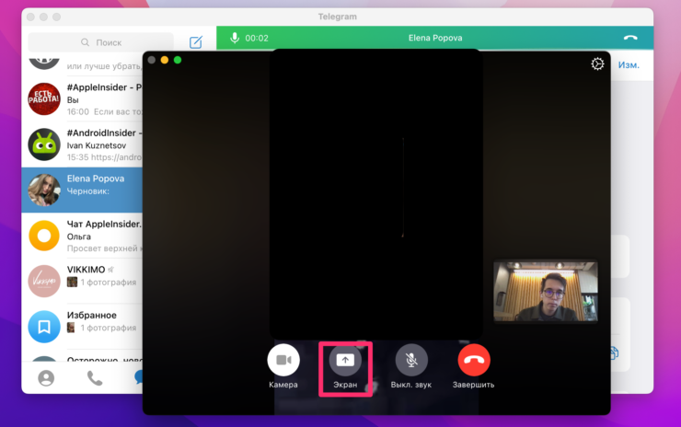Viewport: 681px width, 427px height.
Task: Click the Elena Popova name in the call bar
Action: coord(435,38)
